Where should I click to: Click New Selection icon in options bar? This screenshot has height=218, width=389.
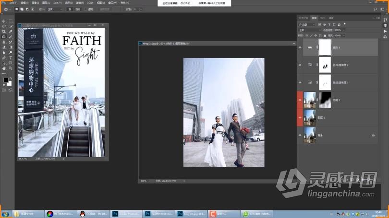point(17,9)
